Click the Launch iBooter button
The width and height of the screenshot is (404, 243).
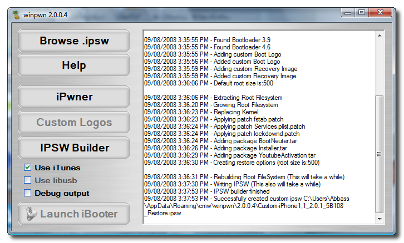pyautogui.click(x=74, y=214)
